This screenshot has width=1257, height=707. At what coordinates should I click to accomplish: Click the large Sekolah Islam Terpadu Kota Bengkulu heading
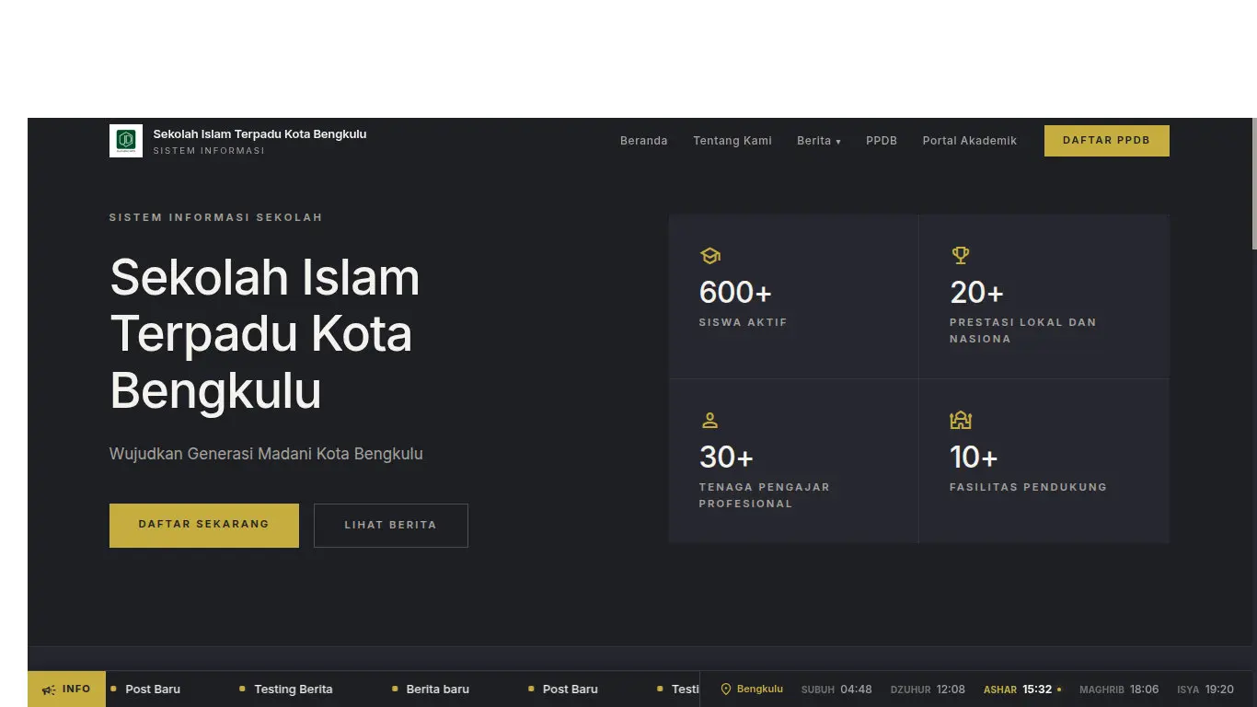tap(265, 334)
